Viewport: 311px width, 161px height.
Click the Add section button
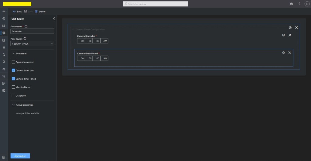(x=20, y=156)
